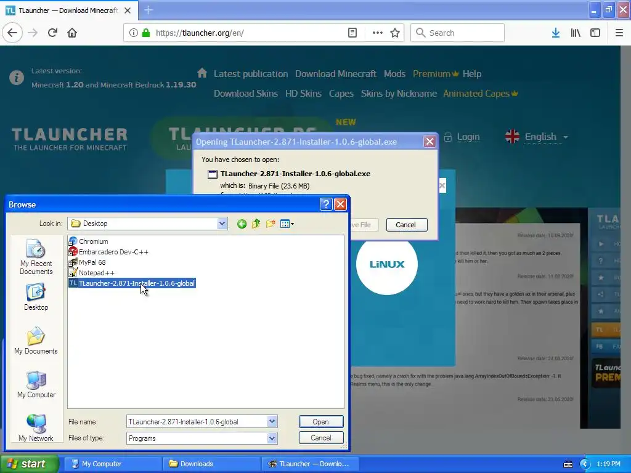
Task: Click the Login link on website
Action: coord(468,137)
